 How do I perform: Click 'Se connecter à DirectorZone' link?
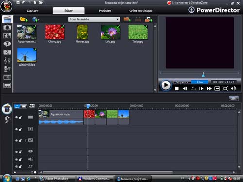[190, 3]
